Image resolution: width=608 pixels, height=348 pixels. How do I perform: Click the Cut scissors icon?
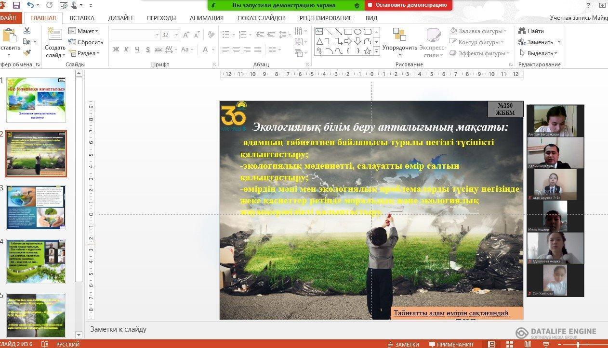point(27,31)
